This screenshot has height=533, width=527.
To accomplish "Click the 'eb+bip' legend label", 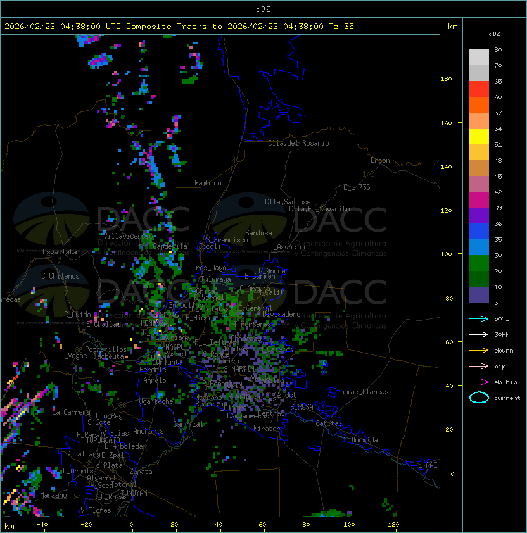I will pyautogui.click(x=505, y=382).
